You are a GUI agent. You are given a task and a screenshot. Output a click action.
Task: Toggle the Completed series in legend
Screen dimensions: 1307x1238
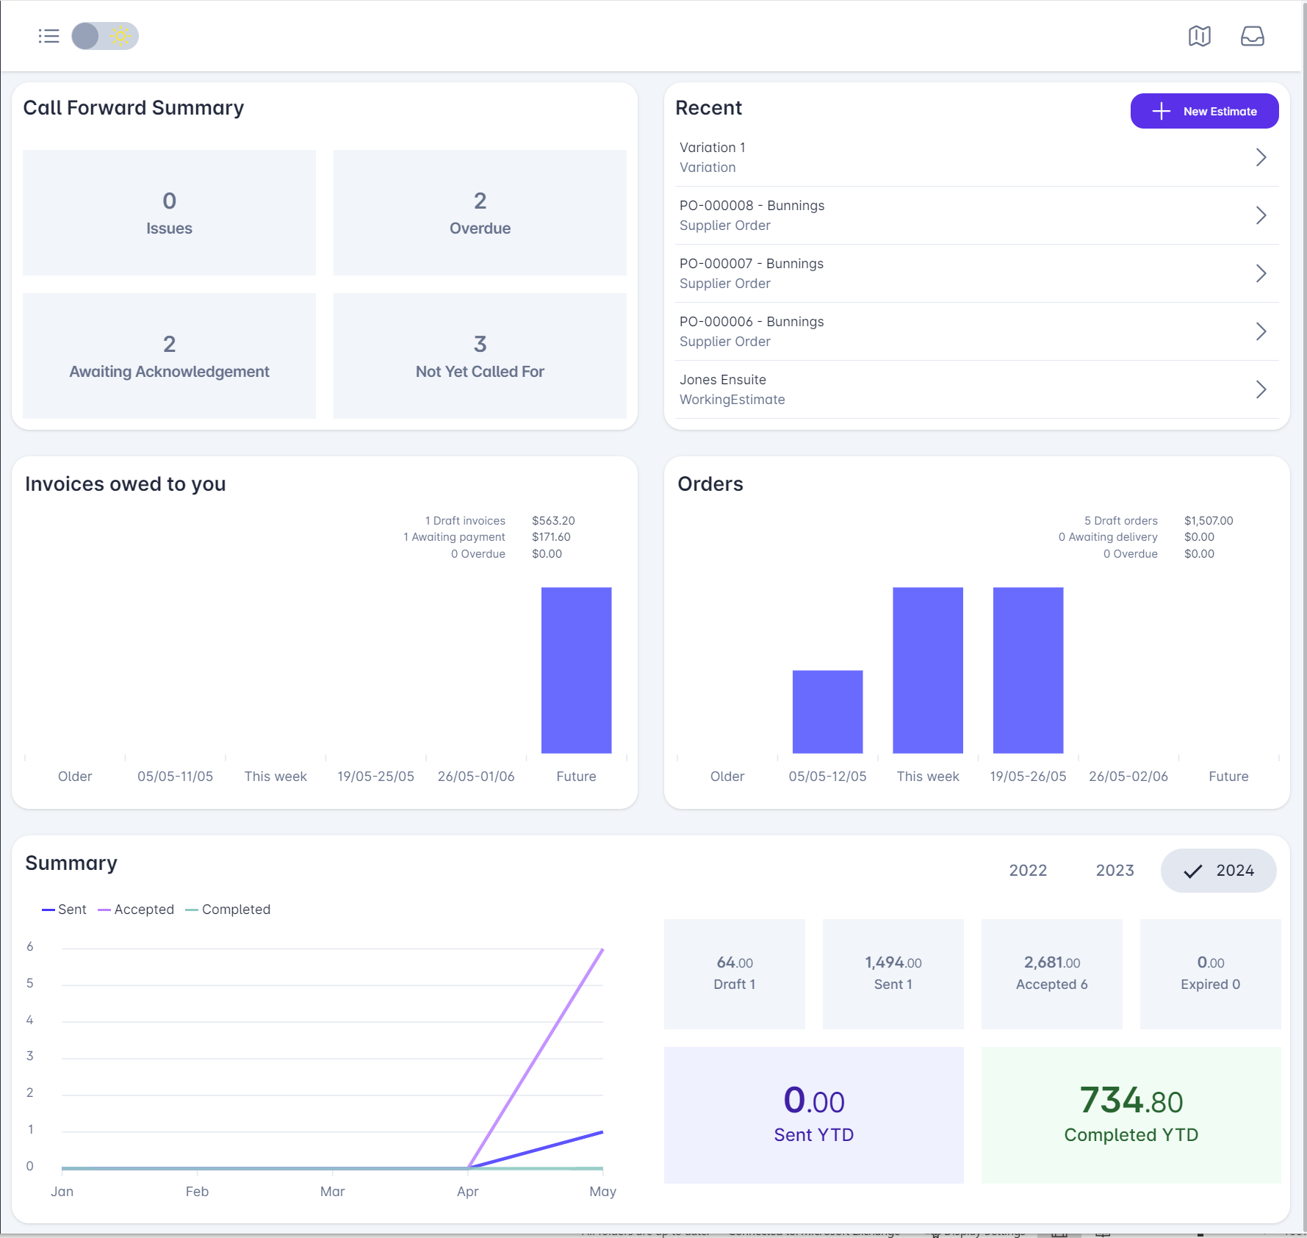click(228, 910)
